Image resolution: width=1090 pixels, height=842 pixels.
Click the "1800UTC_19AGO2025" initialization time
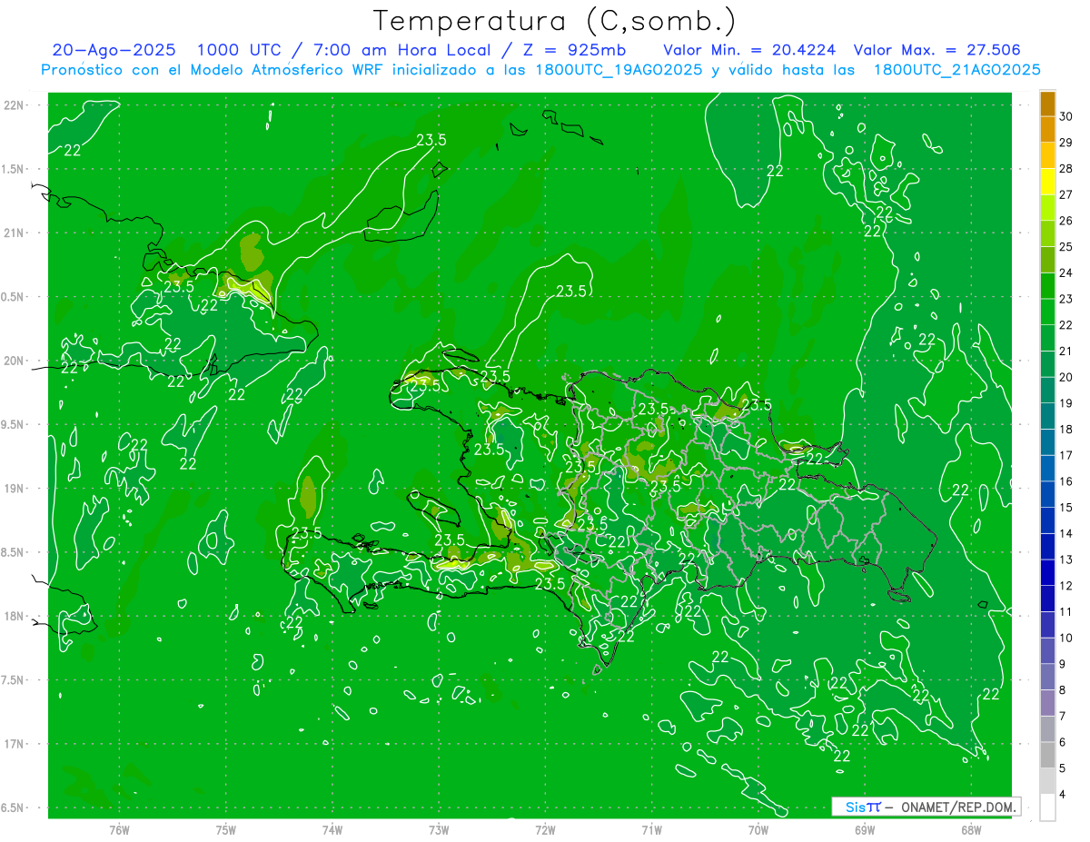coord(618,70)
